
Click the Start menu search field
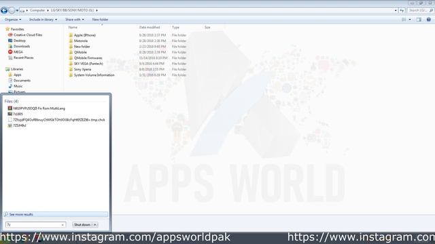[x=35, y=224]
